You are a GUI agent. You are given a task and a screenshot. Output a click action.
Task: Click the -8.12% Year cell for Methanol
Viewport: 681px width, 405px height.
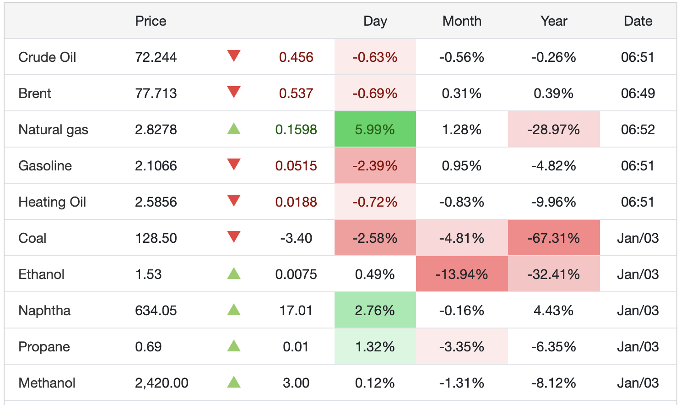[554, 383]
